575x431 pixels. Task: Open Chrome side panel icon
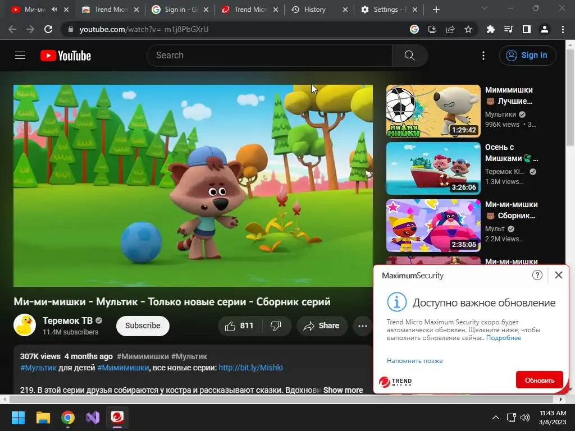527,29
